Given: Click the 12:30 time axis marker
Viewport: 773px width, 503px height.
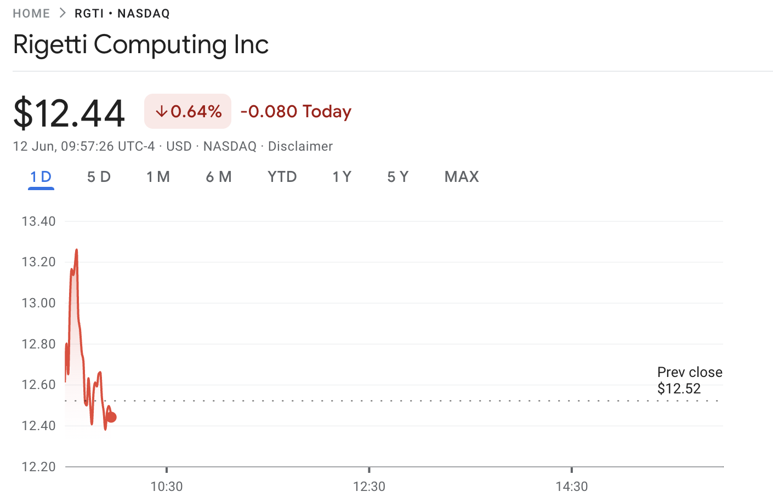Looking at the screenshot, I should click(369, 486).
